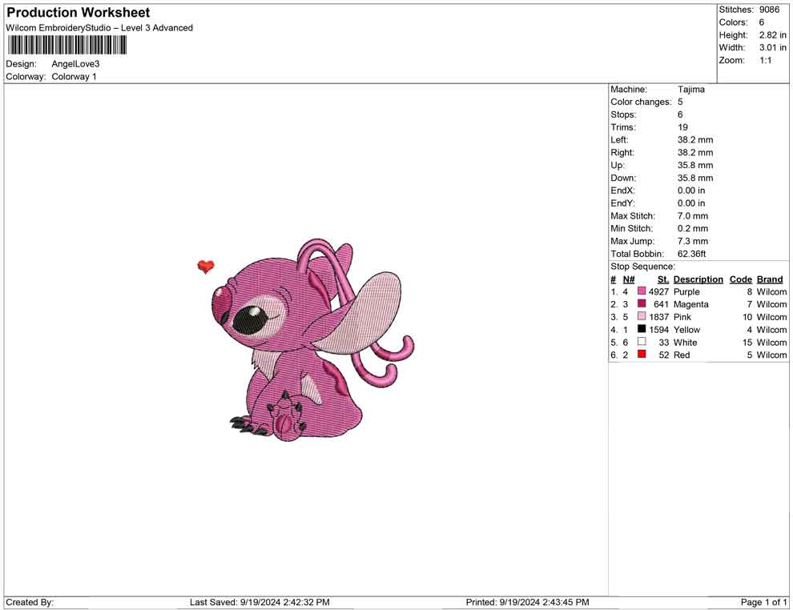The image size is (793, 610).
Task: Click the Purple description in row 1
Action: [x=686, y=291]
